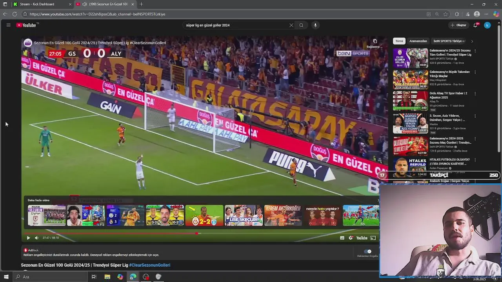This screenshot has width=502, height=282.
Task: Open HTALKS FUTBOLCU OLSAYDI video title
Action: 449,162
